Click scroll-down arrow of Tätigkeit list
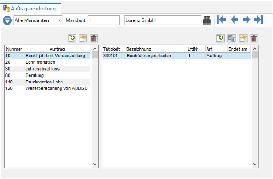Image resolution: width=273 pixels, height=179 pixels. [x=255, y=164]
